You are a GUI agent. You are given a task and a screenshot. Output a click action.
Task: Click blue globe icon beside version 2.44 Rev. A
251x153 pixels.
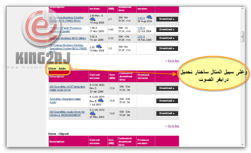coord(93,19)
